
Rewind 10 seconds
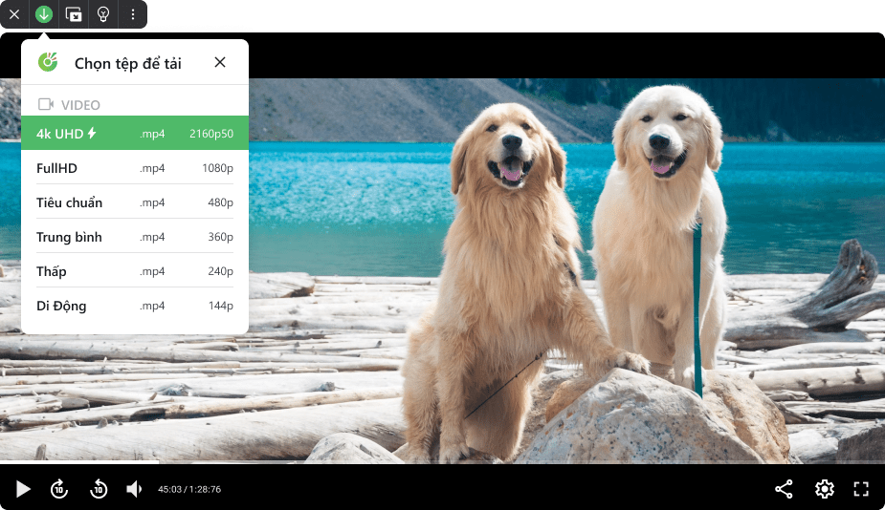(98, 489)
